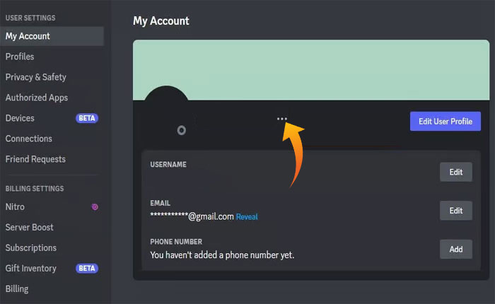Open Friend Requests settings
This screenshot has height=304, width=495.
35,159
